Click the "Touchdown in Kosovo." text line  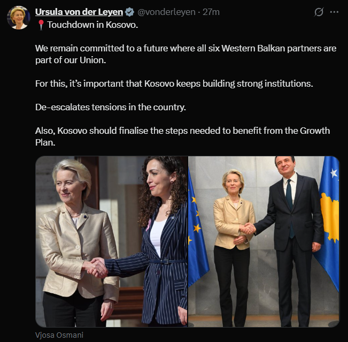[x=92, y=25]
